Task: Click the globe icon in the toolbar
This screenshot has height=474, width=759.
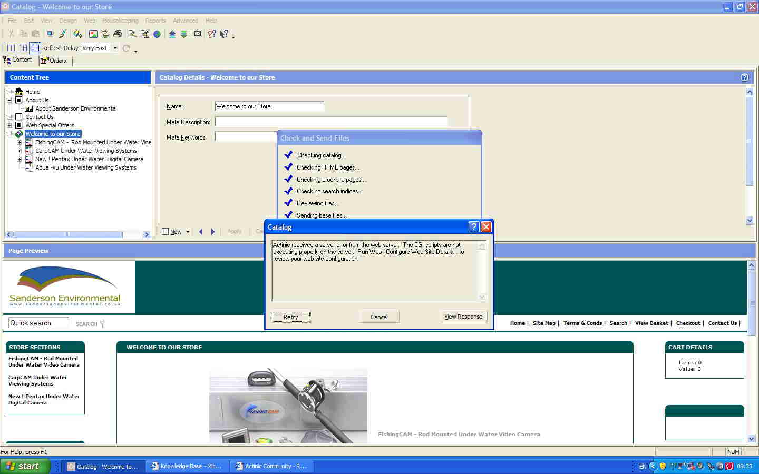Action: point(157,34)
